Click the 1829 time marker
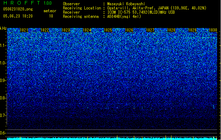 coord(193,30)
